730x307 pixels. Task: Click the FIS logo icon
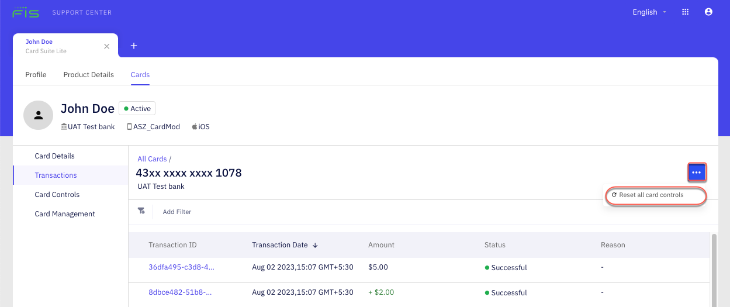pos(26,12)
